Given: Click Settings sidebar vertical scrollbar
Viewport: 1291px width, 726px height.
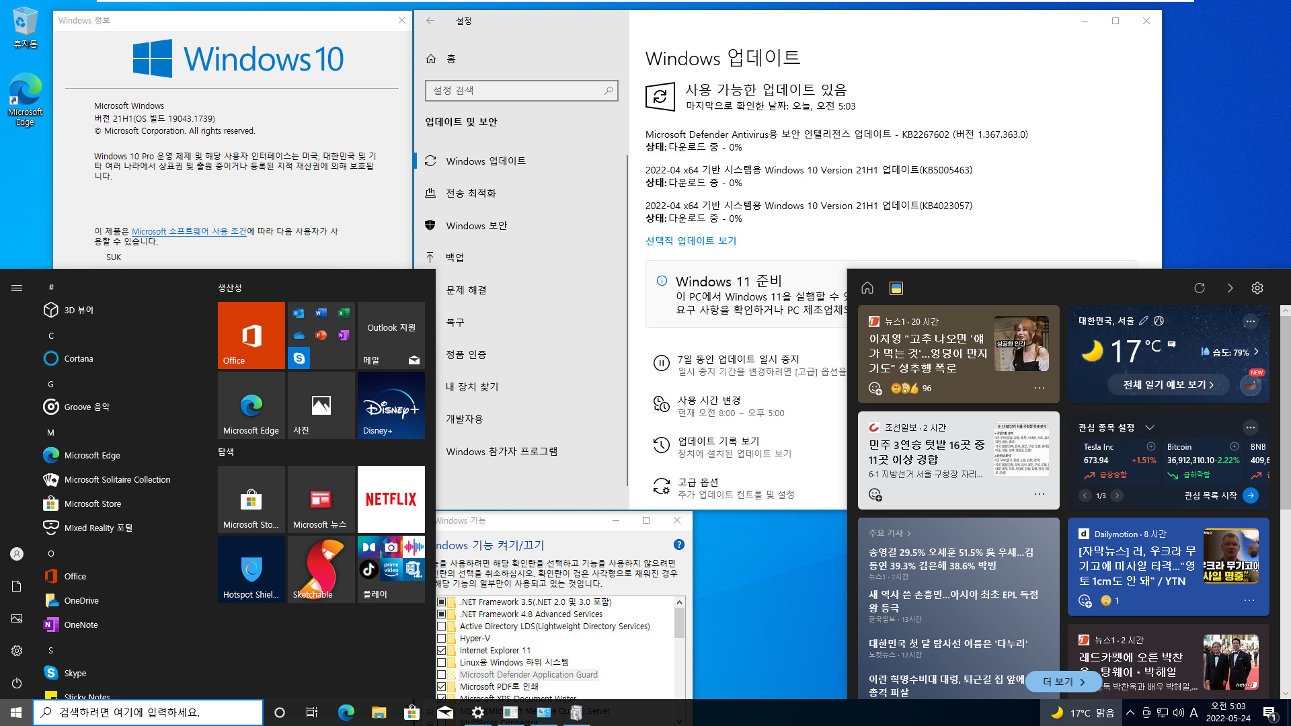Looking at the screenshot, I should point(627,320).
